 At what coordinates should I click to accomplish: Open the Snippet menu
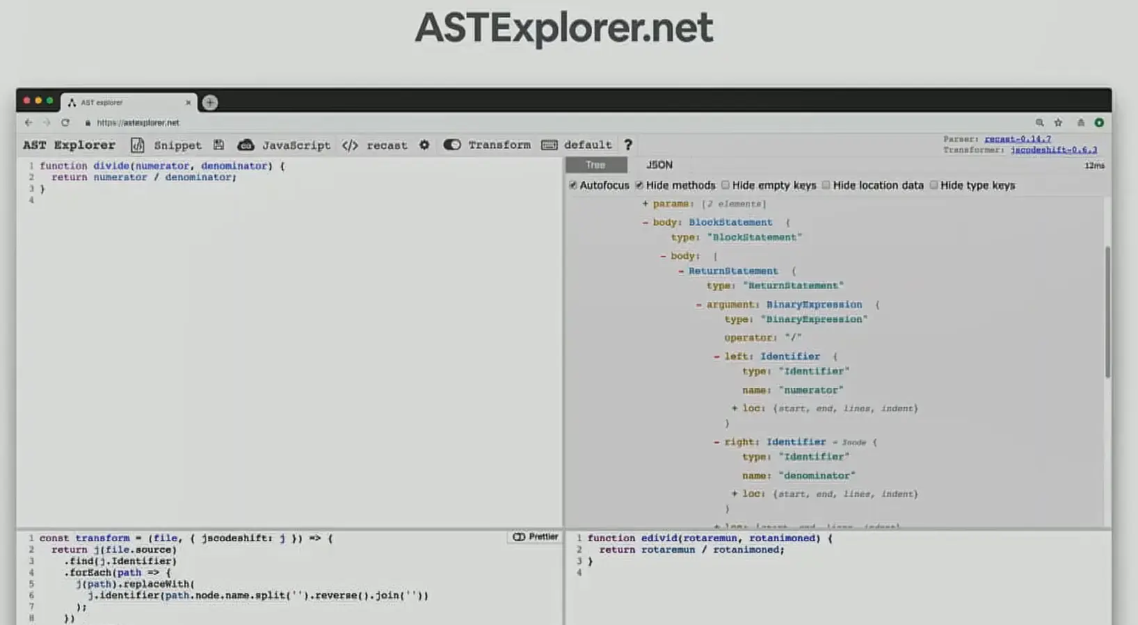click(177, 145)
